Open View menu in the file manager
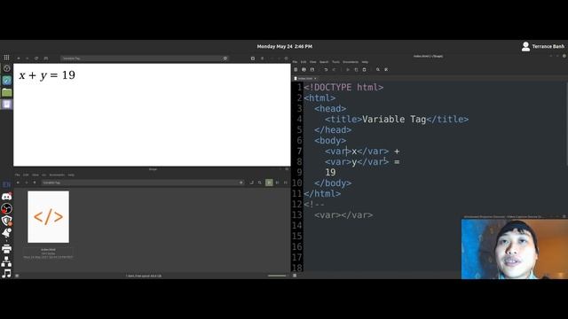568x319 pixels. tap(35, 175)
